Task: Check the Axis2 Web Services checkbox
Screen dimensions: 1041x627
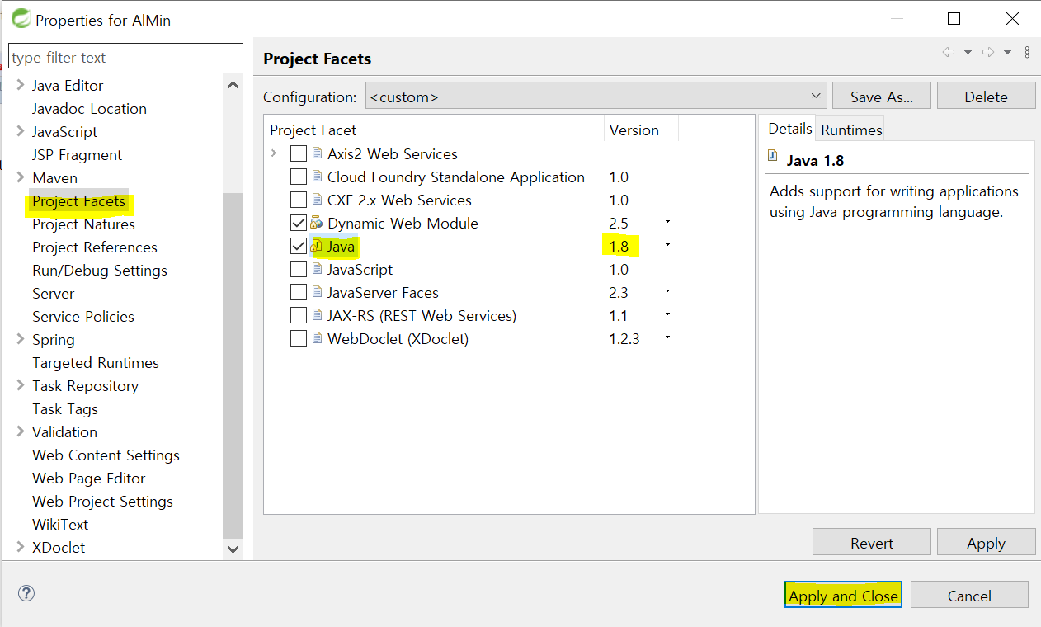Action: pos(299,153)
